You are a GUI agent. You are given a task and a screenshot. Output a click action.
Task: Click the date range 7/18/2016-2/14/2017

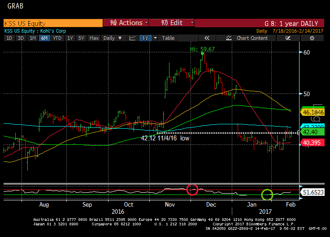(298, 31)
